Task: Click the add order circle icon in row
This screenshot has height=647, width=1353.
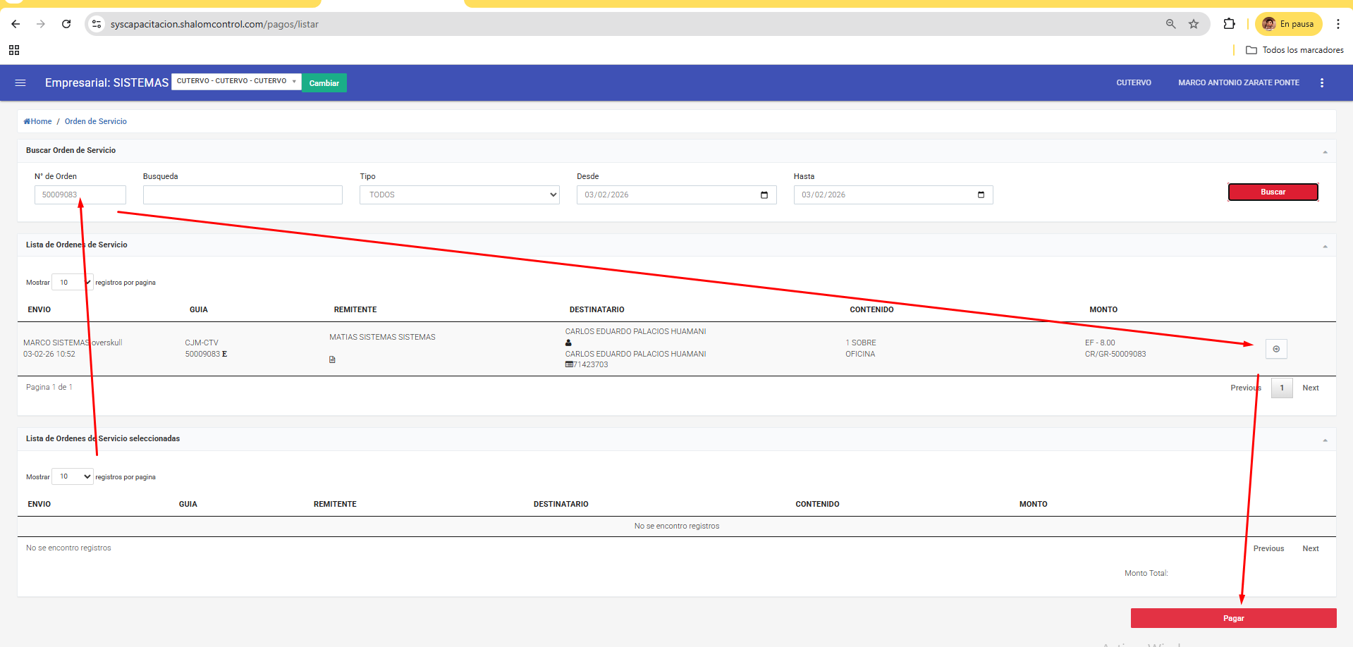Action: [x=1275, y=349]
